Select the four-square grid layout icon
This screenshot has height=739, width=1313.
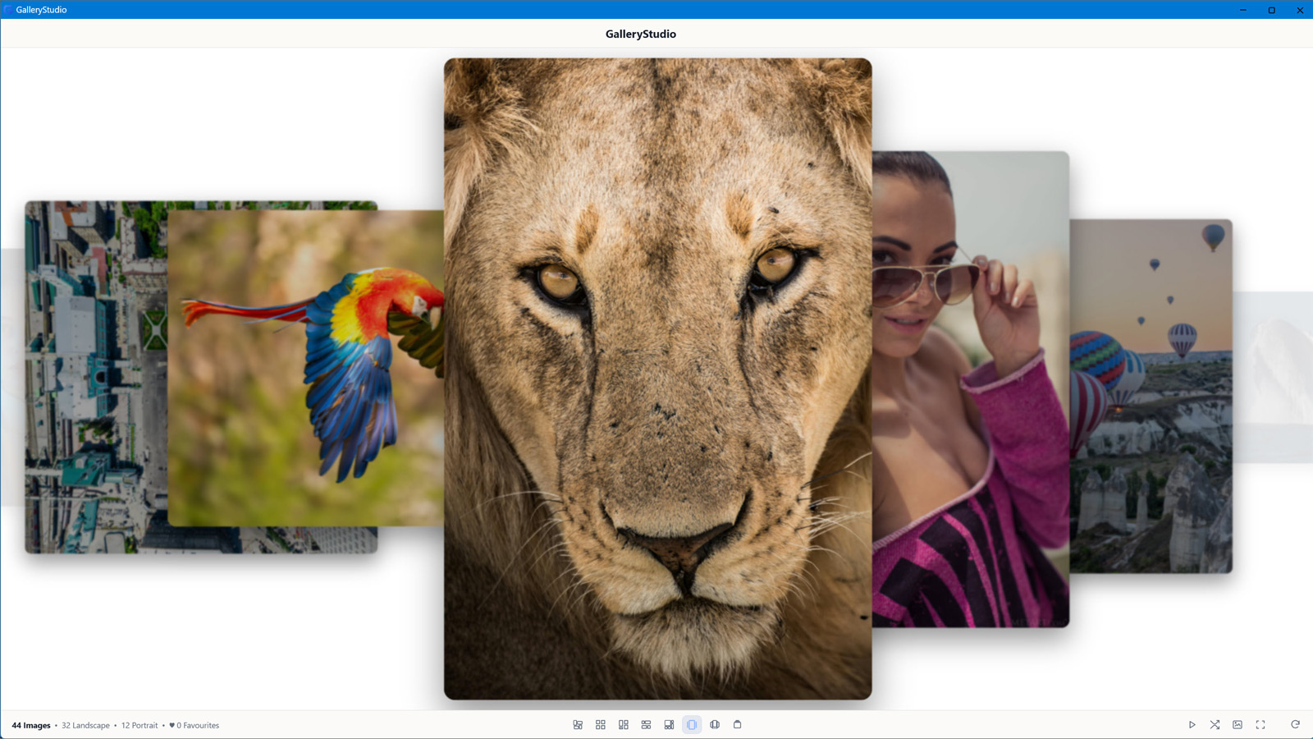click(601, 725)
